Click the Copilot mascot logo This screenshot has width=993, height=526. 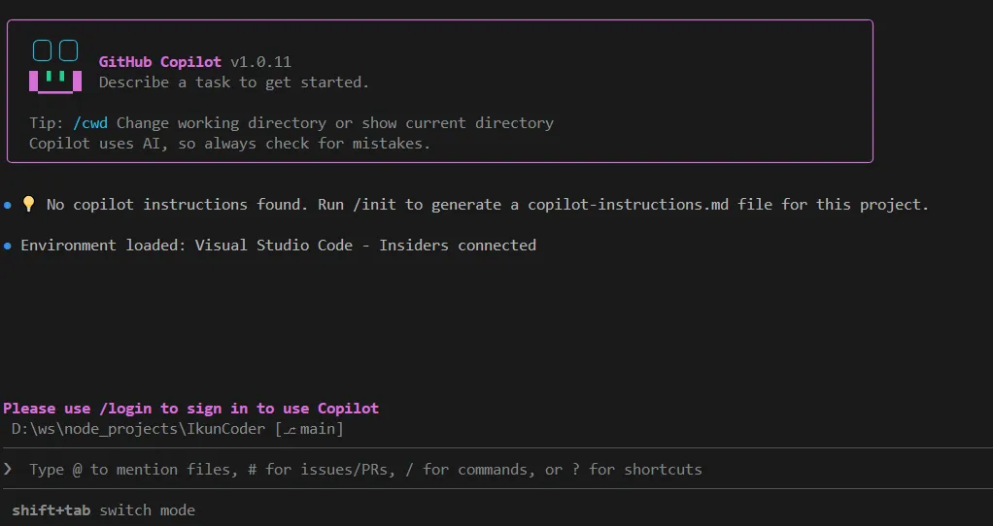(x=54, y=66)
